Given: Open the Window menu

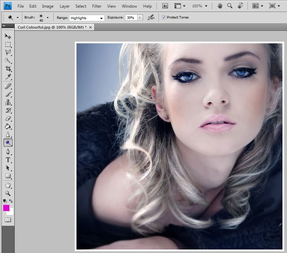Looking at the screenshot, I should [x=129, y=6].
